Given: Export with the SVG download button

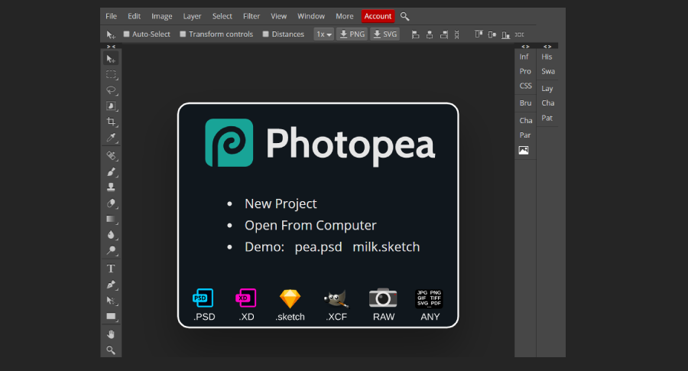Looking at the screenshot, I should pyautogui.click(x=385, y=34).
